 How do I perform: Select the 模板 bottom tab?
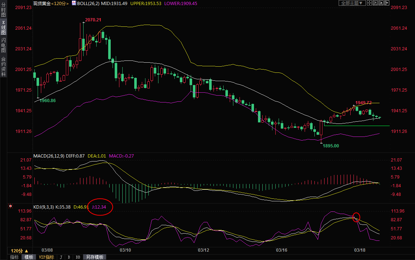tap(29, 257)
